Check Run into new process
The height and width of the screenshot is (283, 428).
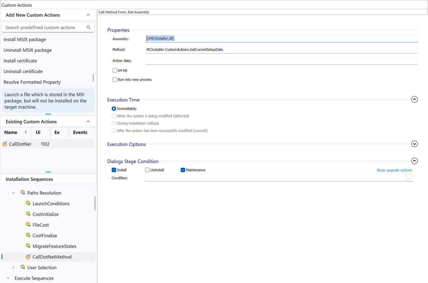point(115,80)
